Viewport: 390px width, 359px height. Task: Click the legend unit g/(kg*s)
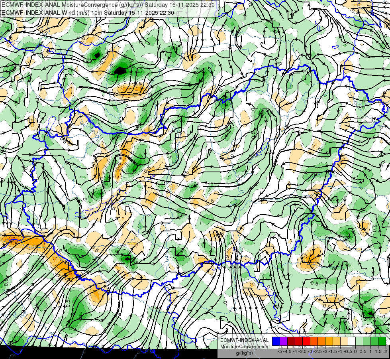pyautogui.click(x=244, y=353)
